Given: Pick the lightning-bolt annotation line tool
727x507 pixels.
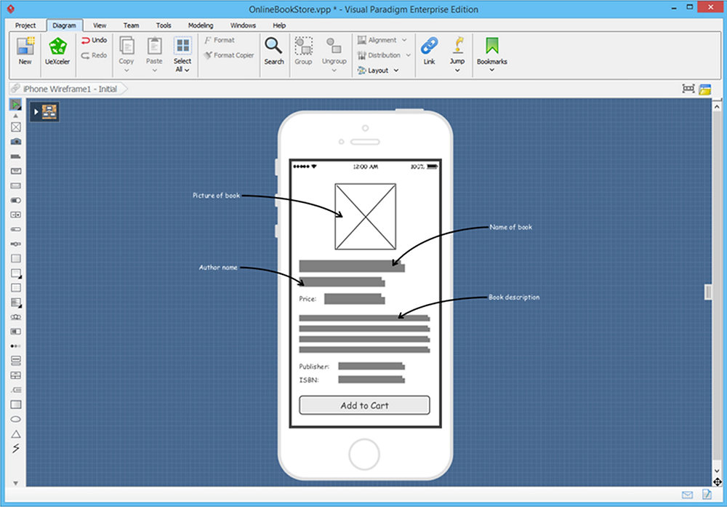Looking at the screenshot, I should click(16, 448).
